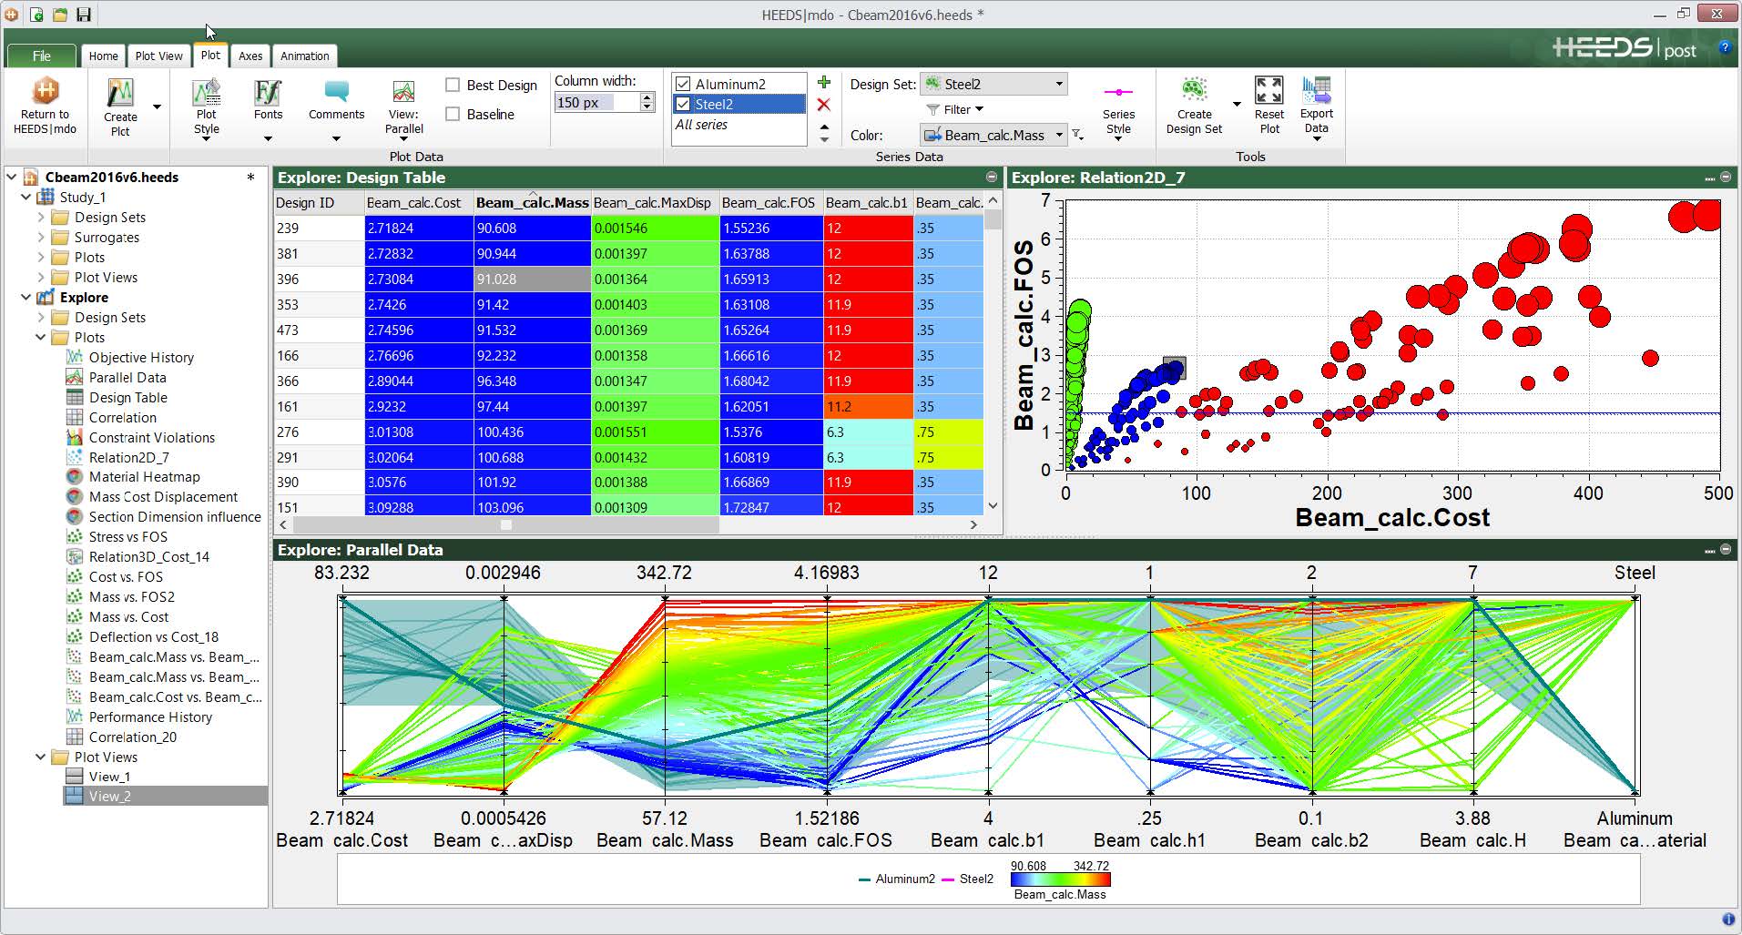Click the Create Plot icon
The height and width of the screenshot is (935, 1742).
[120, 93]
